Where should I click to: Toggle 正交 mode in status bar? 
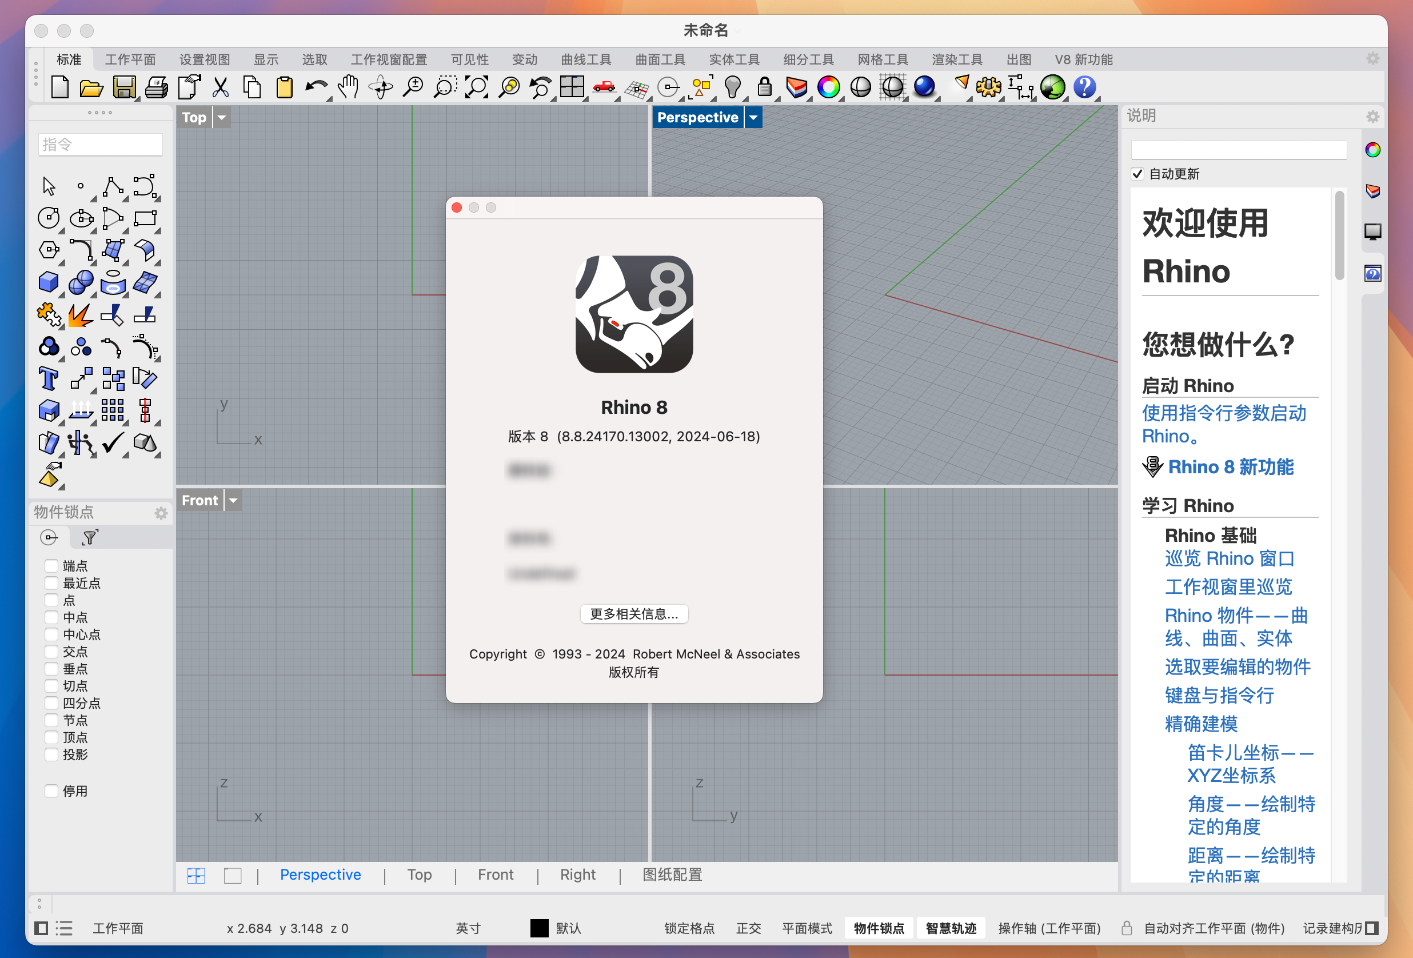[748, 928]
